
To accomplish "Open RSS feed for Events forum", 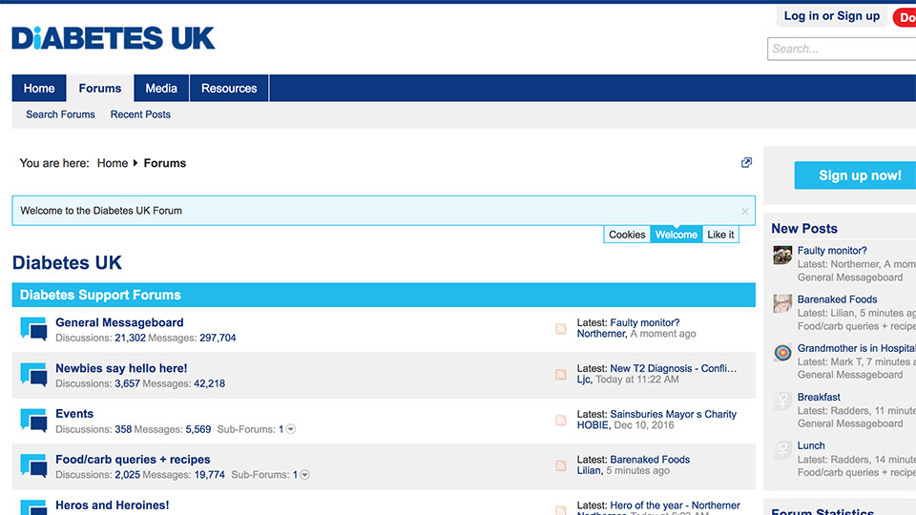I will point(561,420).
